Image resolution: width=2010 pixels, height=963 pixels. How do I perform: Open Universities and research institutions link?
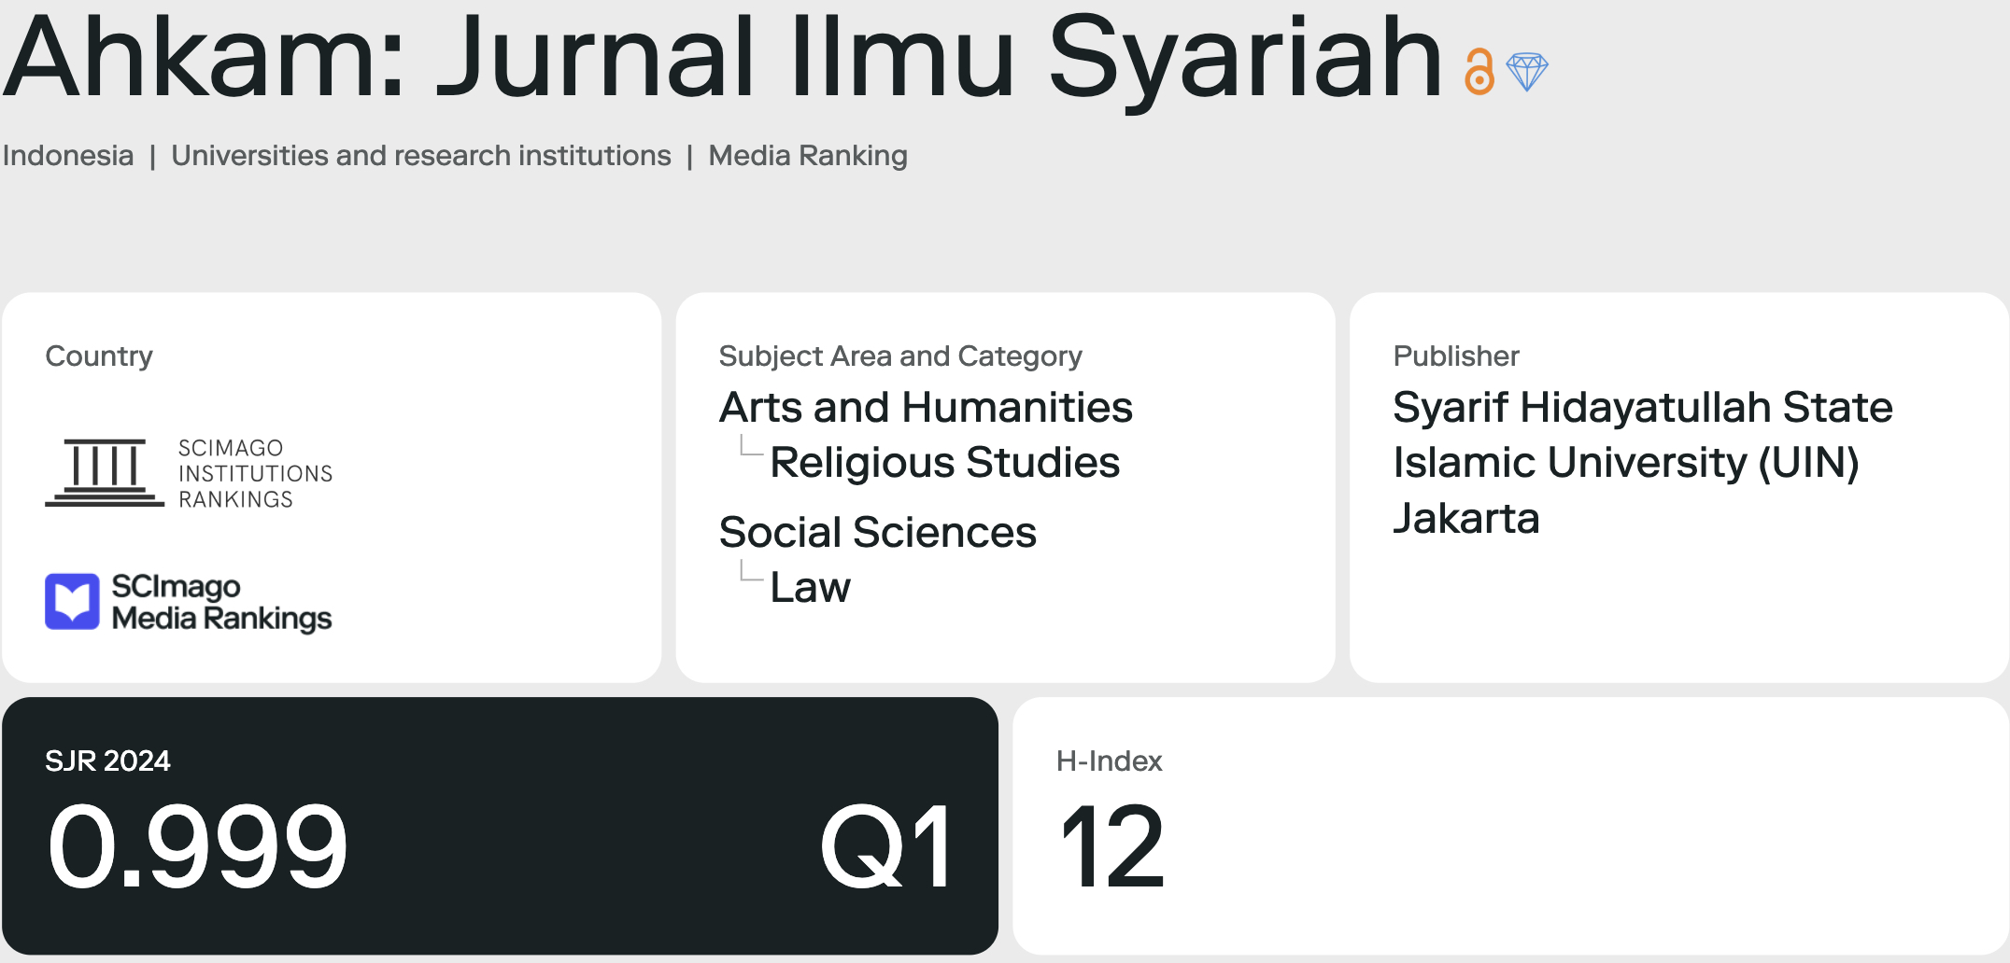[x=420, y=155]
